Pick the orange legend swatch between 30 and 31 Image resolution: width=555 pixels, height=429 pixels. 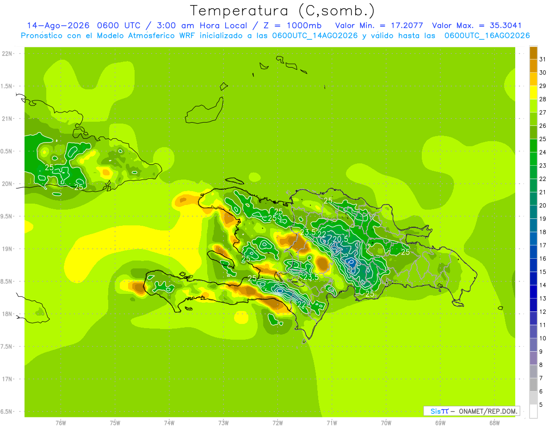tap(533, 66)
